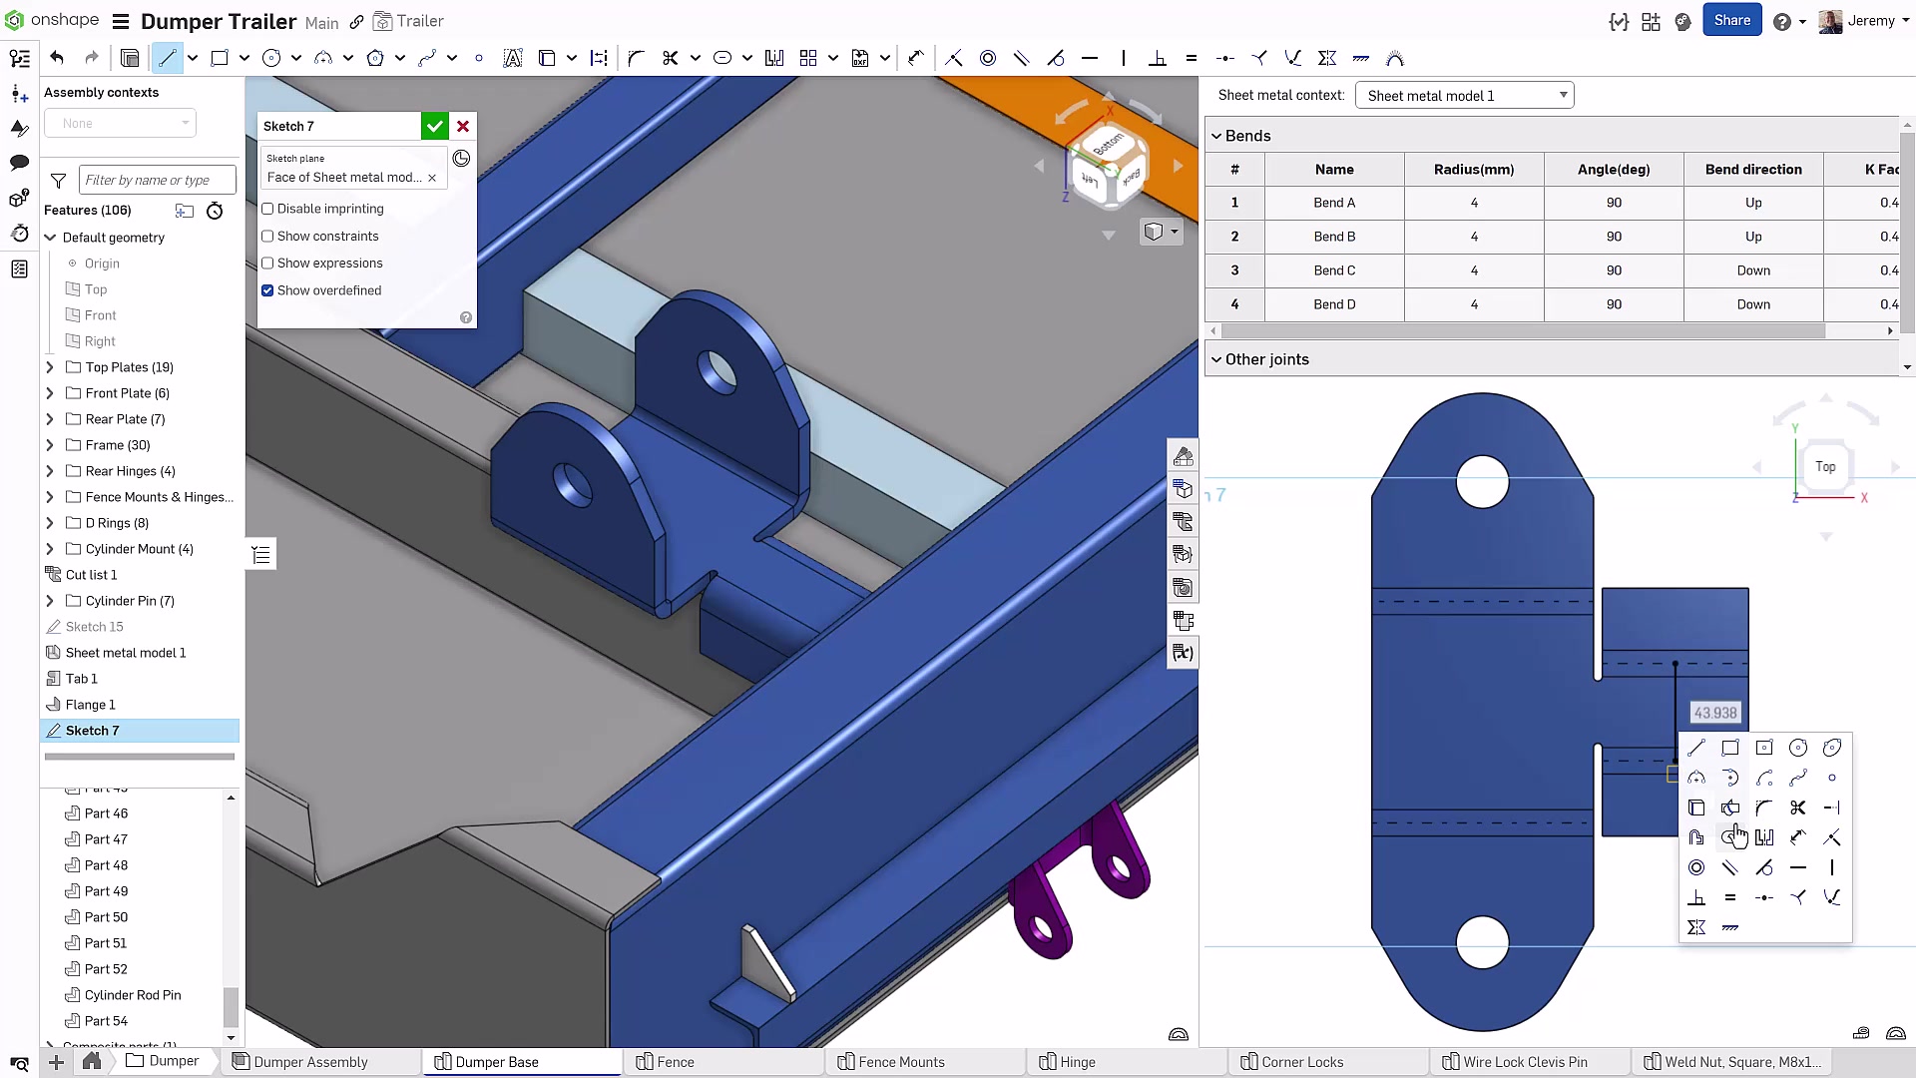This screenshot has width=1916, height=1078.
Task: Select the Line tool in the top toolbar
Action: (167, 58)
